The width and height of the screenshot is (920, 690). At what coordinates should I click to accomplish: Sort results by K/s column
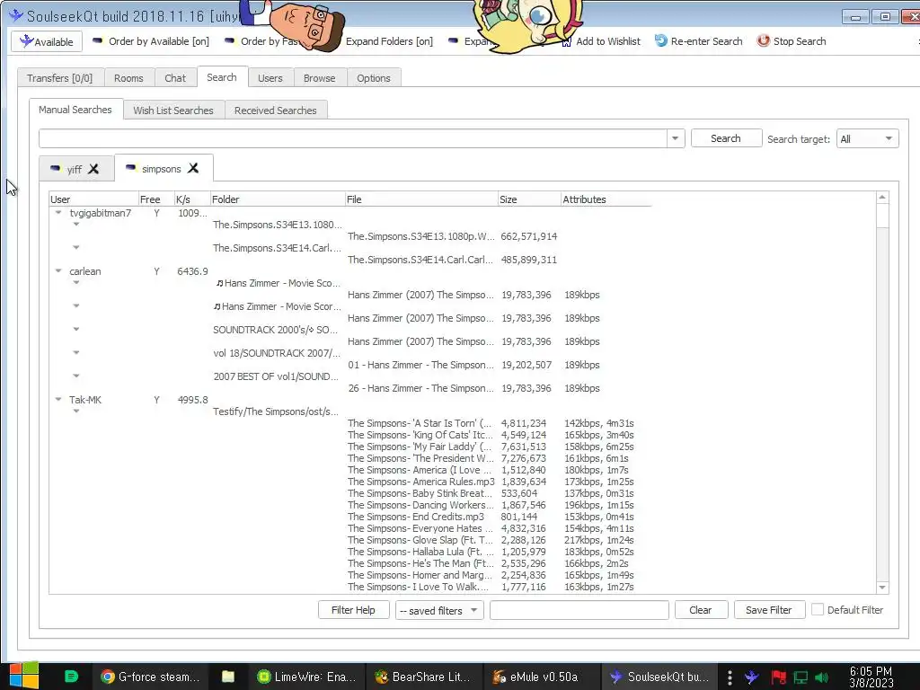[x=192, y=199]
